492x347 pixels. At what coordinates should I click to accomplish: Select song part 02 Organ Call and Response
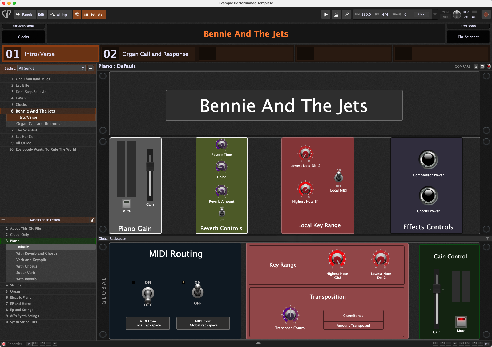tap(148, 54)
